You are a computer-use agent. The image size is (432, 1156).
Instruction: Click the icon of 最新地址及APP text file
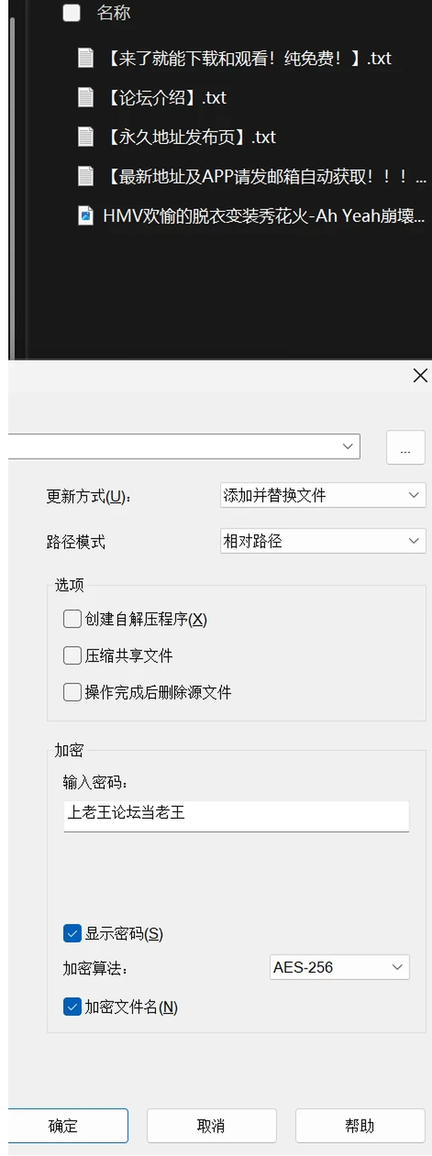85,176
